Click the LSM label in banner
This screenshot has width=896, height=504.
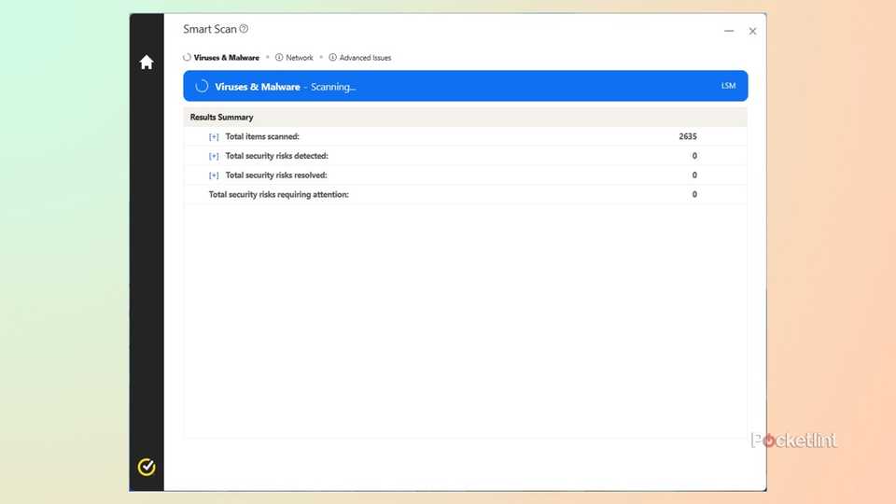coord(728,86)
